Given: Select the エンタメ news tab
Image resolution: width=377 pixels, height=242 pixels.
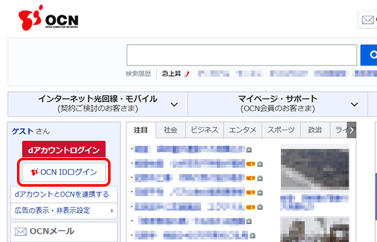Looking at the screenshot, I should click(x=243, y=130).
